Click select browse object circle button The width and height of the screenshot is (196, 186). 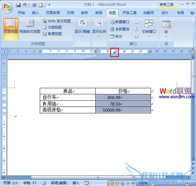point(193,168)
